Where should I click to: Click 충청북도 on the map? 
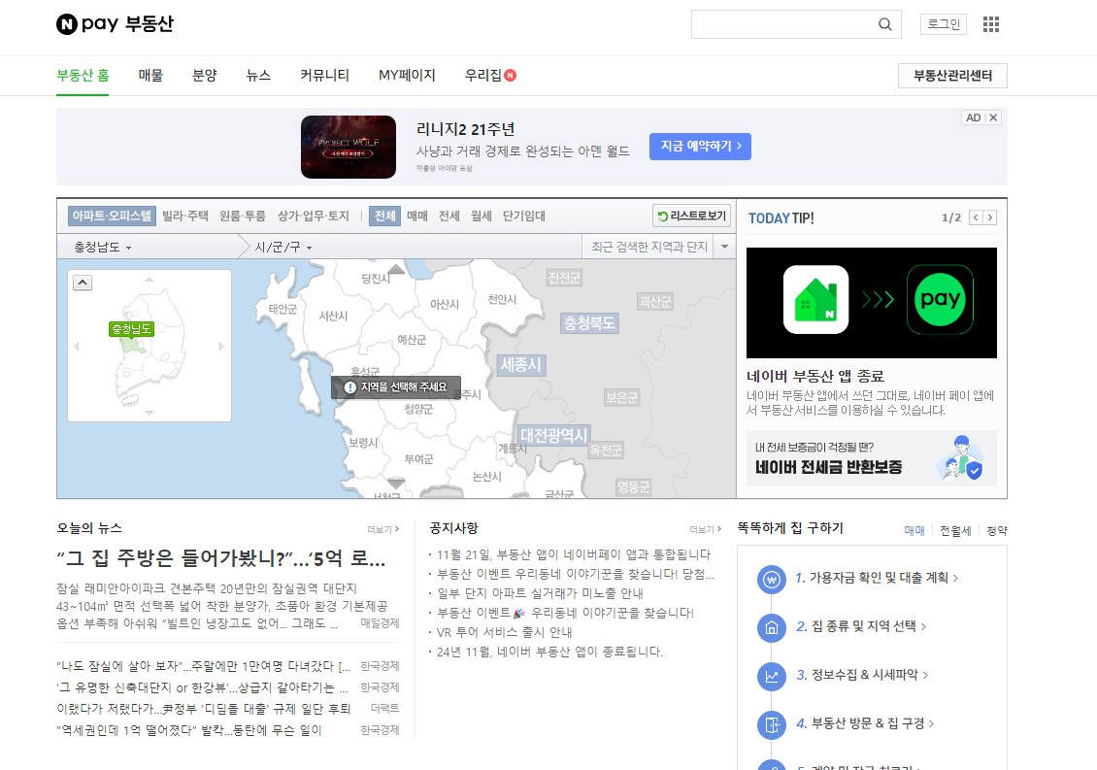[590, 322]
